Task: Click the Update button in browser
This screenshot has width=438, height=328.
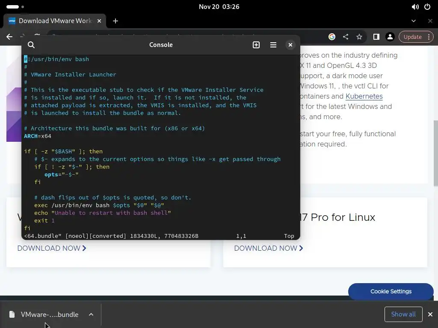Action: (x=413, y=37)
